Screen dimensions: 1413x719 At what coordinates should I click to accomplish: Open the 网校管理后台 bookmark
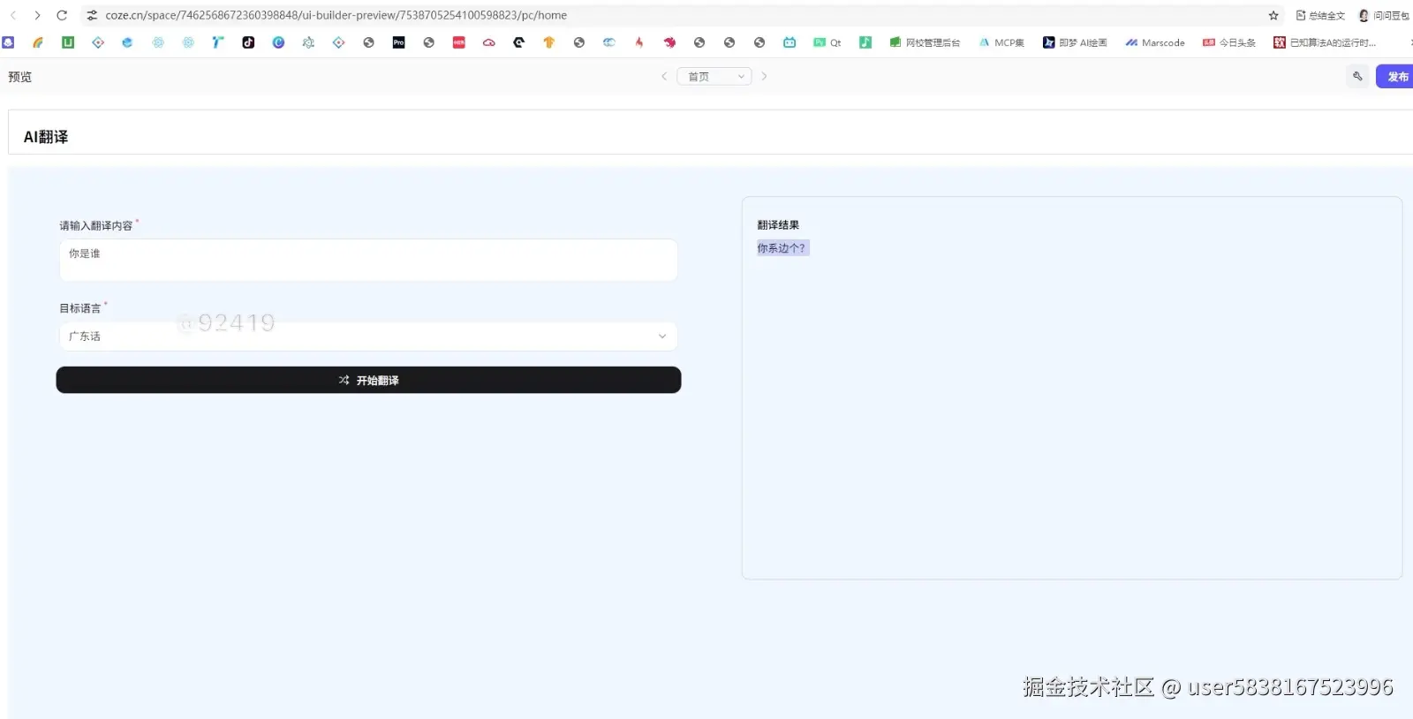(925, 42)
